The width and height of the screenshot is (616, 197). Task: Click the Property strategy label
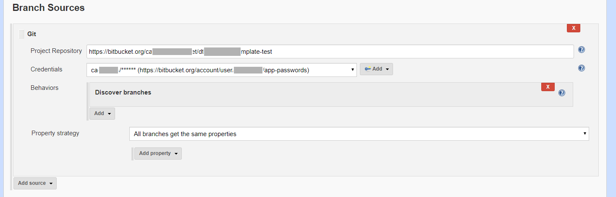pos(55,133)
